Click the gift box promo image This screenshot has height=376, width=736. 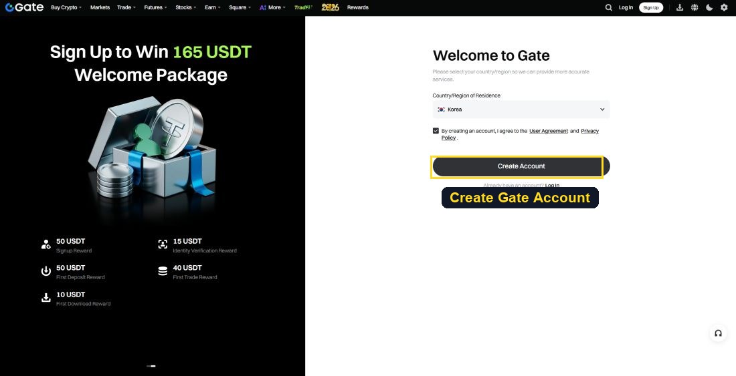click(x=152, y=148)
